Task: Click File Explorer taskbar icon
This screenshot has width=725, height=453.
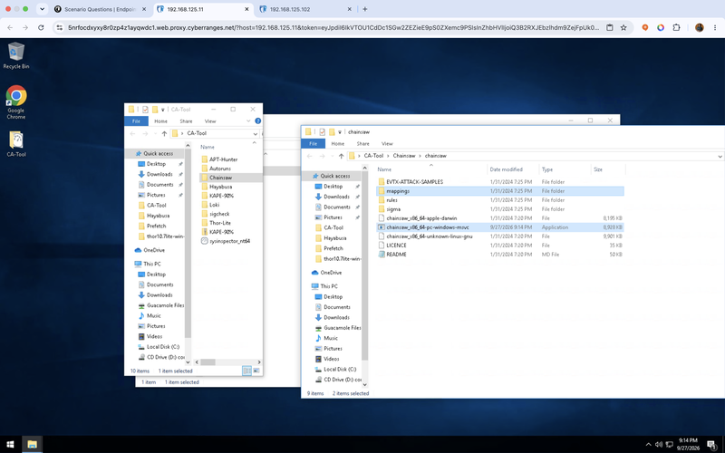Action: (32, 444)
